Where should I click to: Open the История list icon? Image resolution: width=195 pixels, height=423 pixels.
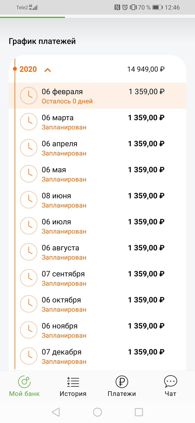pos(73,381)
